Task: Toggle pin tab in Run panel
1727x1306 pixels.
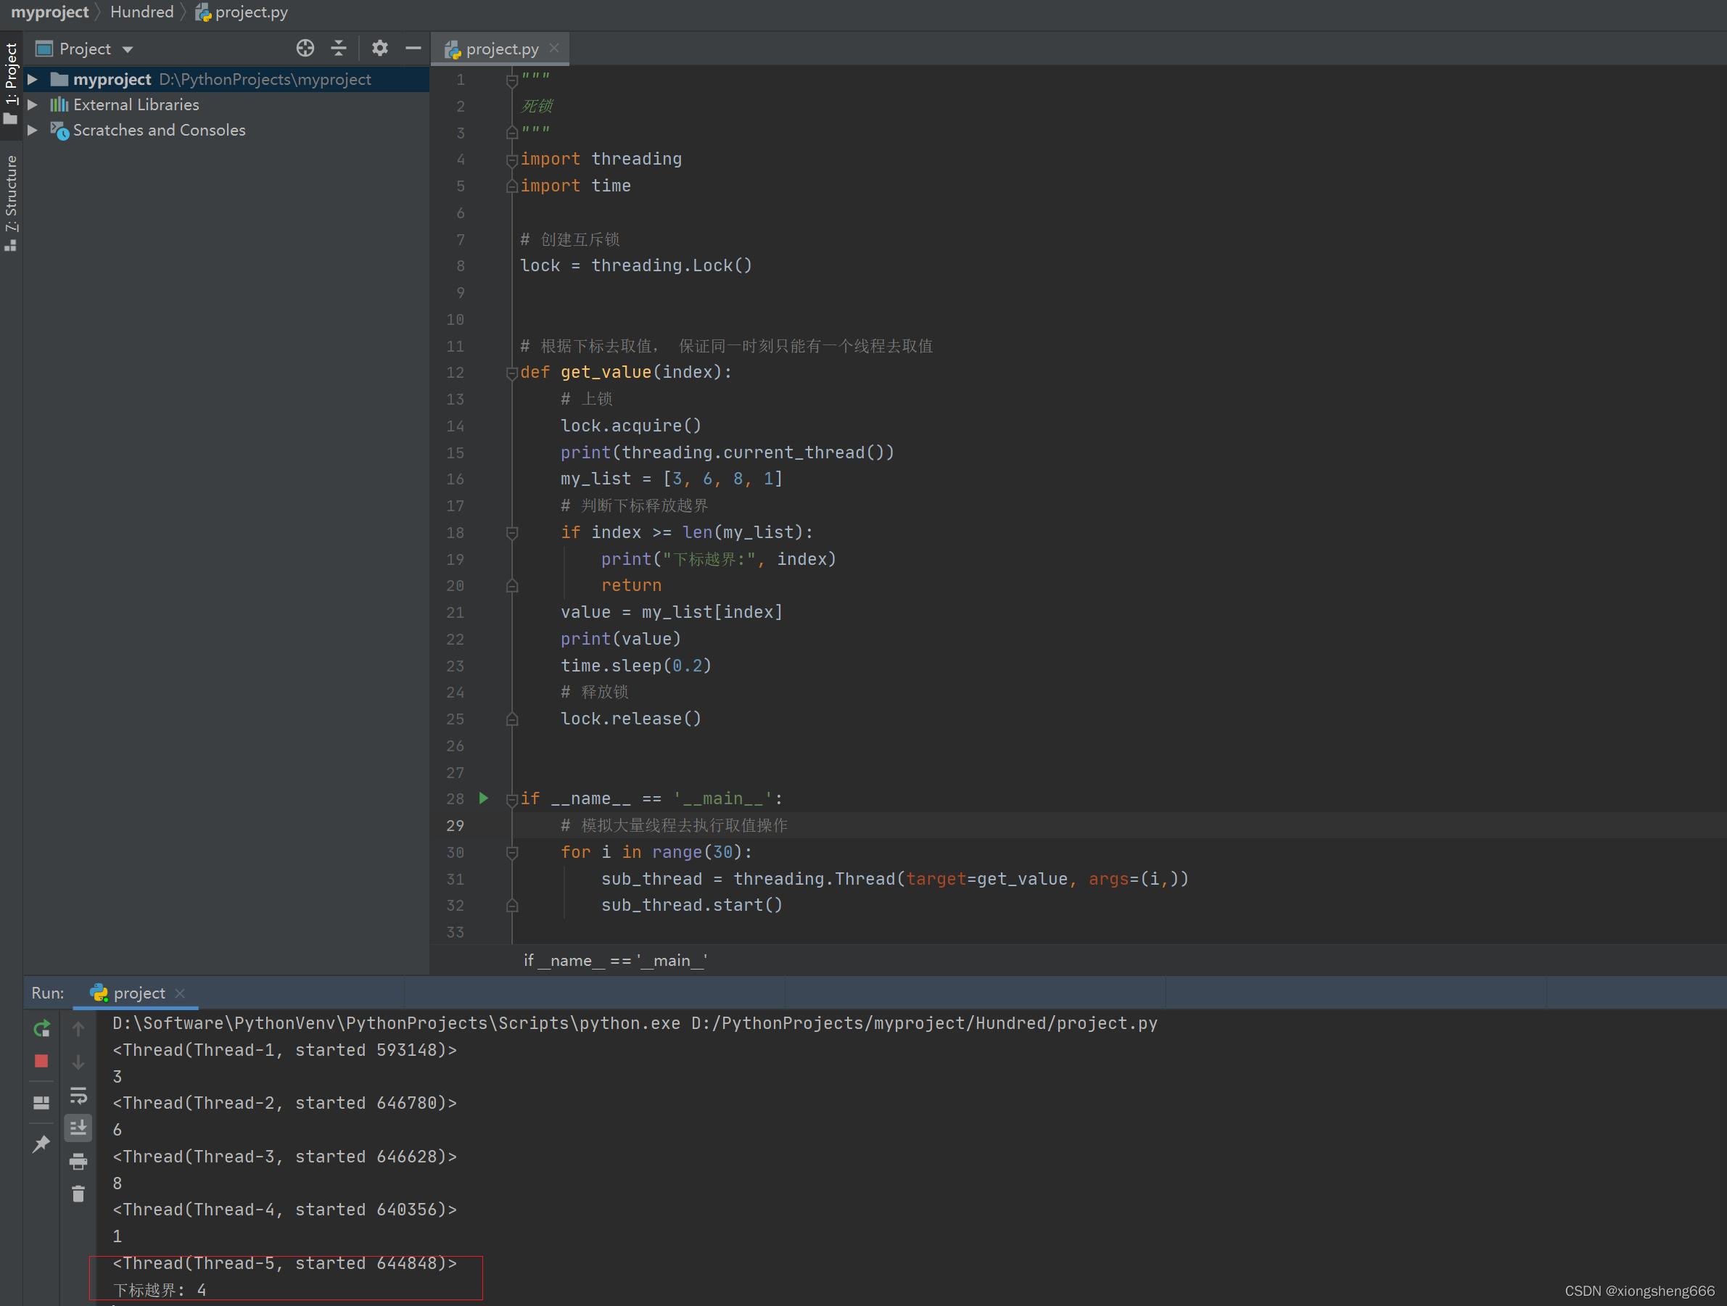Action: pos(41,1144)
